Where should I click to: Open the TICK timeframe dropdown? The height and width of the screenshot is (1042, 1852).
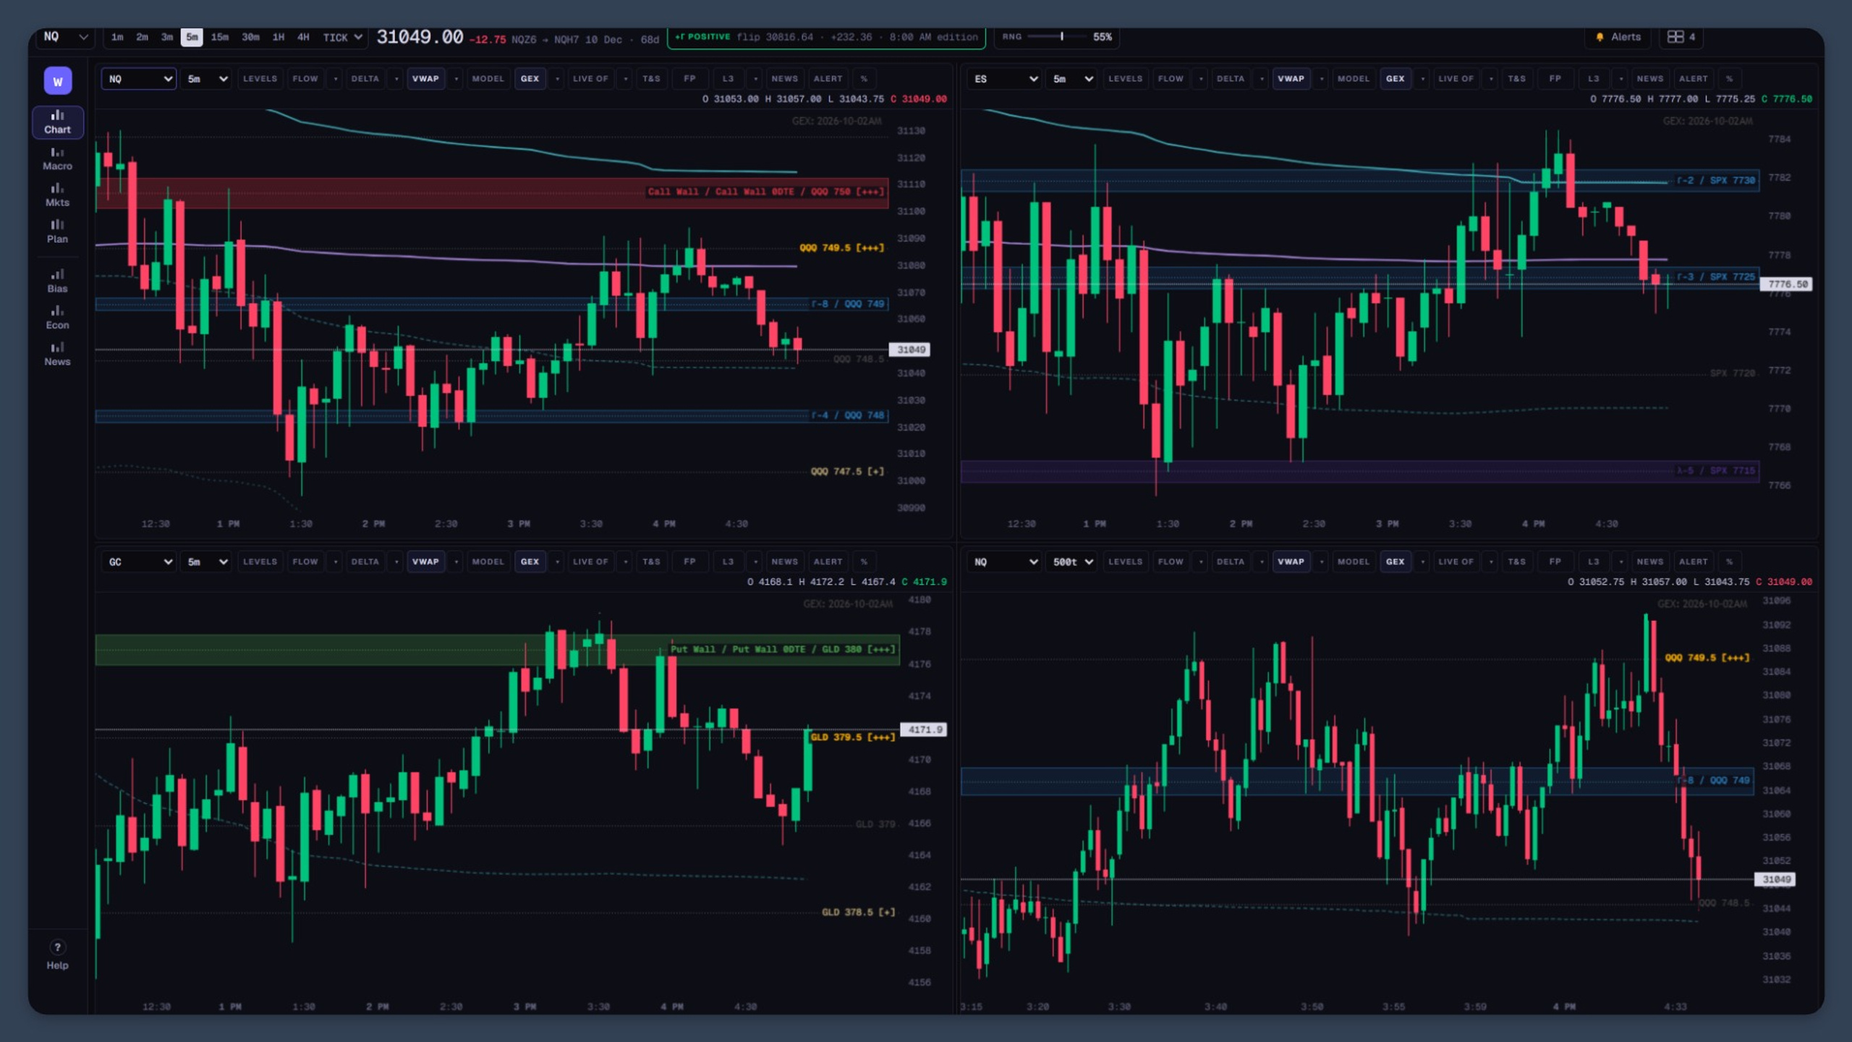pos(342,37)
